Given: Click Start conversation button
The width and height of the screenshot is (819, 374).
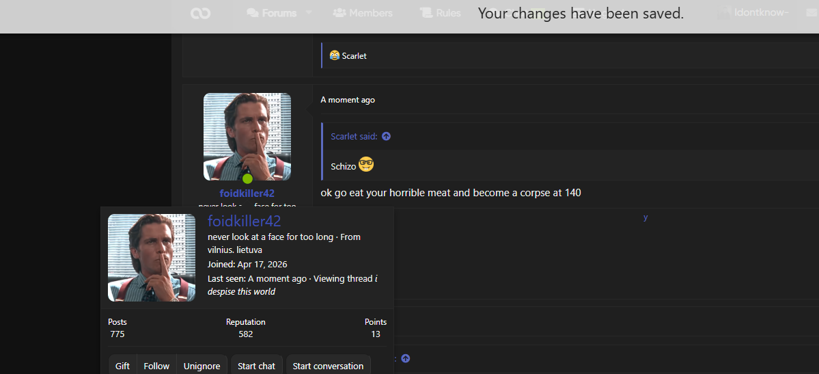Looking at the screenshot, I should coord(328,366).
